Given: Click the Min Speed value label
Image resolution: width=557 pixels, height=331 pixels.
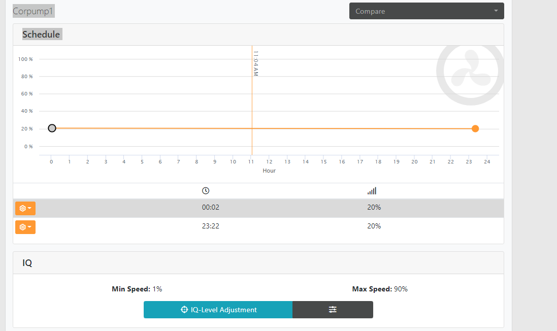Looking at the screenshot, I should point(137,289).
